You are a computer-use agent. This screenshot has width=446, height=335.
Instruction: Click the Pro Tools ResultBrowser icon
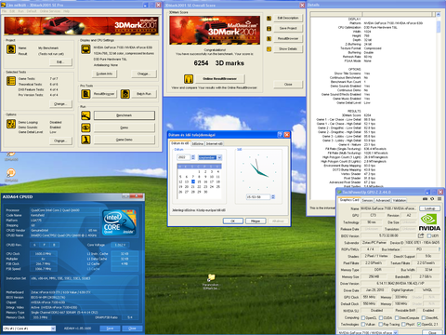pyautogui.click(x=85, y=94)
